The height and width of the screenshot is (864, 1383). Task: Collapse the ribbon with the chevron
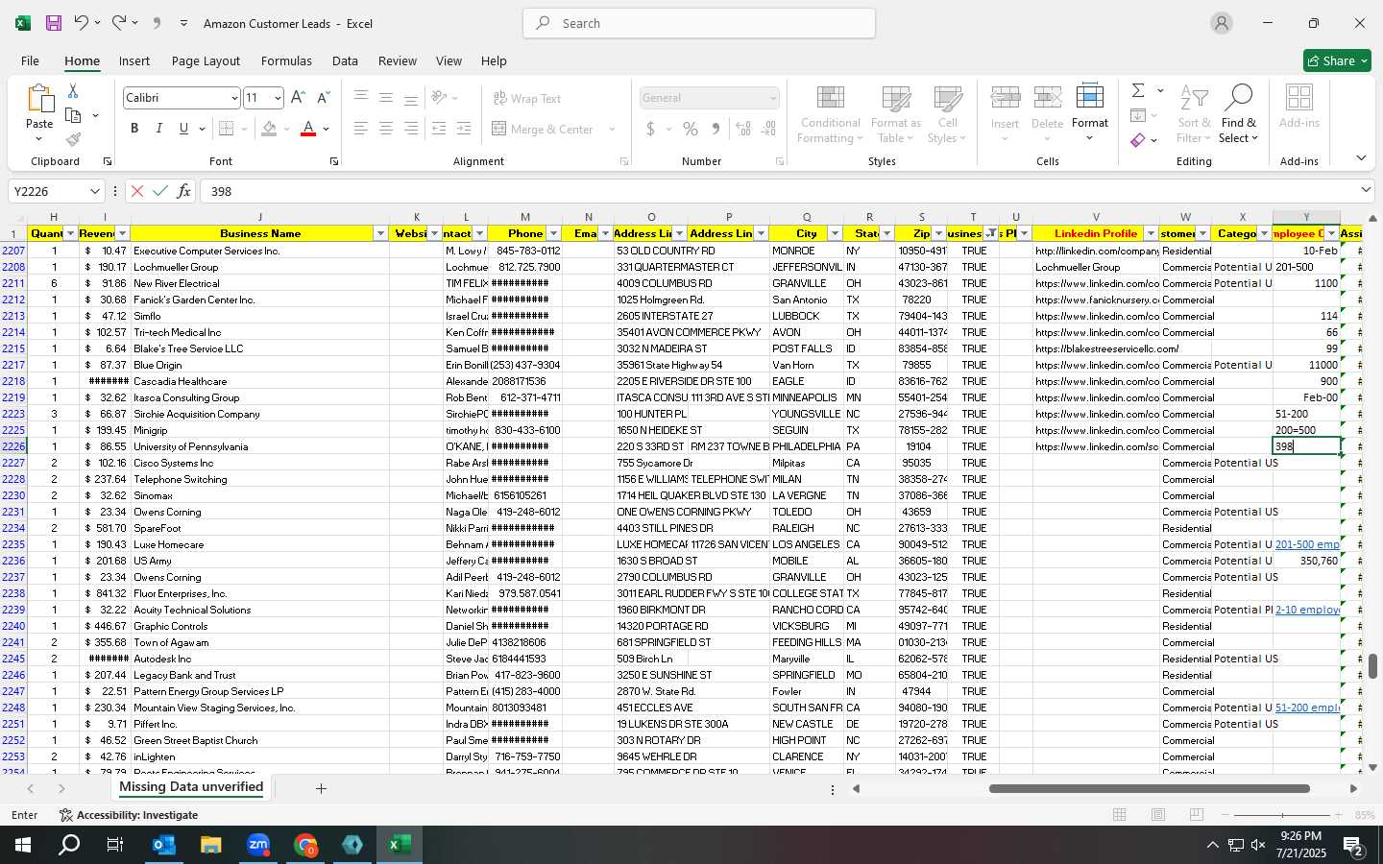click(x=1361, y=158)
